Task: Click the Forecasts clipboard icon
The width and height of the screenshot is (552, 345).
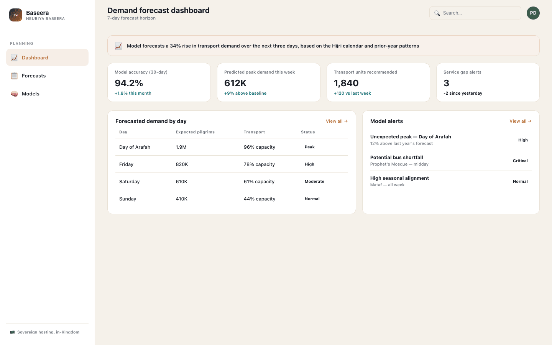Action: click(x=14, y=76)
